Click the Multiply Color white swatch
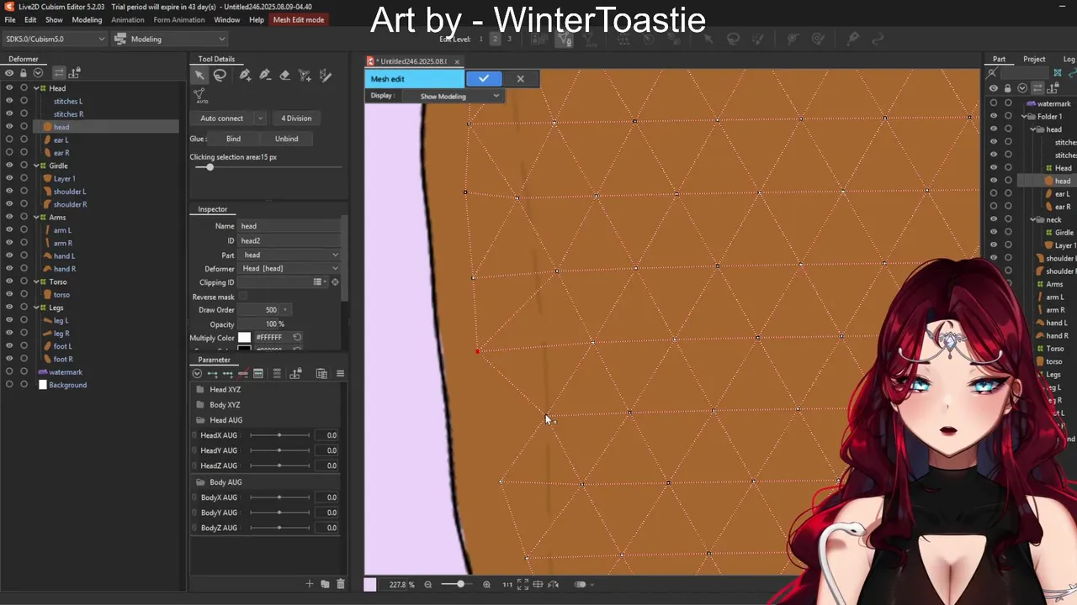1077x605 pixels. pyautogui.click(x=244, y=337)
